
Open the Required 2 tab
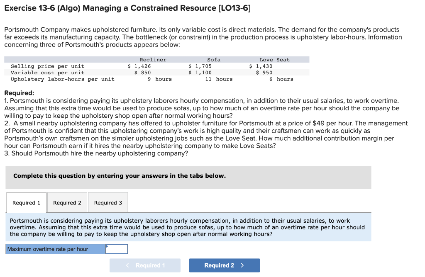[x=67, y=202]
